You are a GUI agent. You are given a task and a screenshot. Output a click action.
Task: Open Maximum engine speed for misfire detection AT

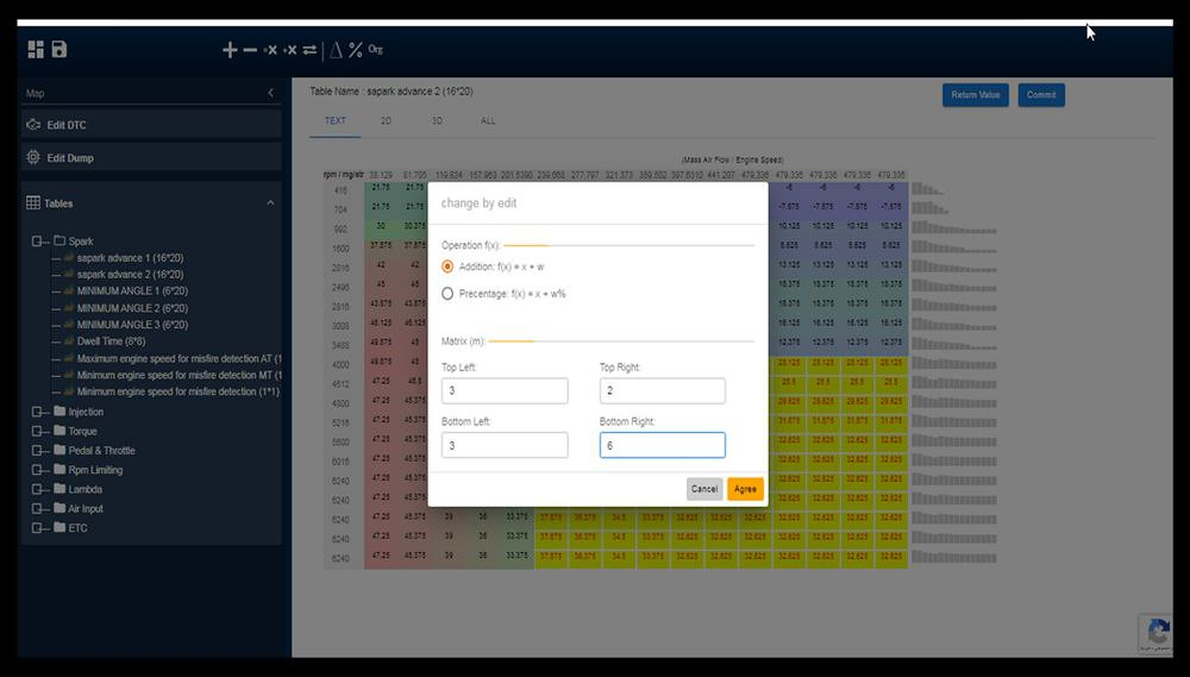point(179,358)
